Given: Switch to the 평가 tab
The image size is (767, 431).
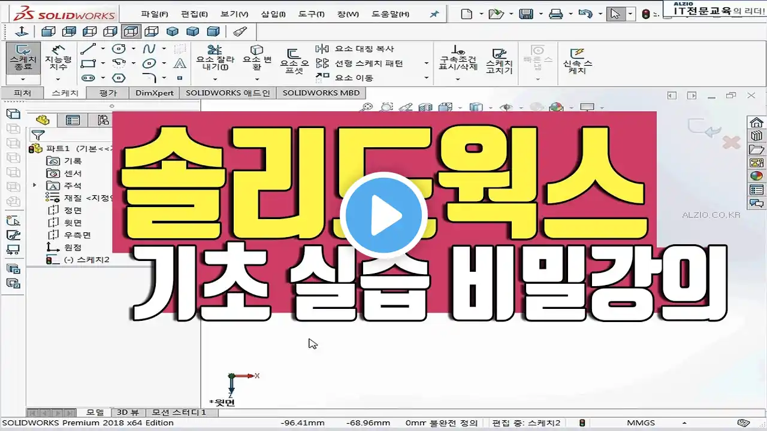Looking at the screenshot, I should pos(108,93).
